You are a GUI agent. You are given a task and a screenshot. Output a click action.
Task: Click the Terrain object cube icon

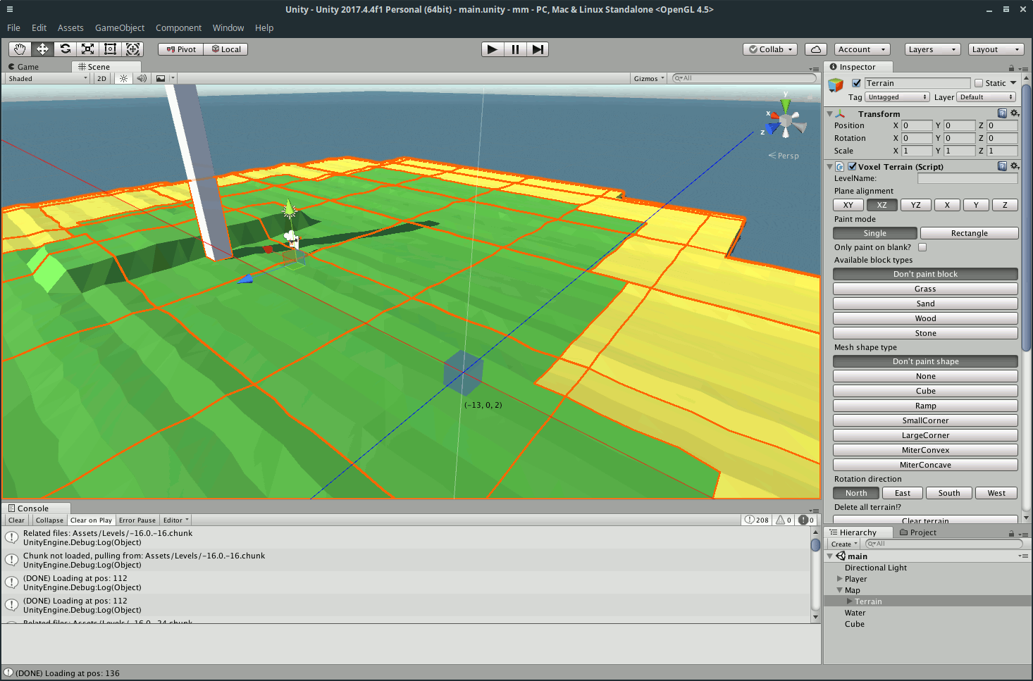tap(836, 85)
